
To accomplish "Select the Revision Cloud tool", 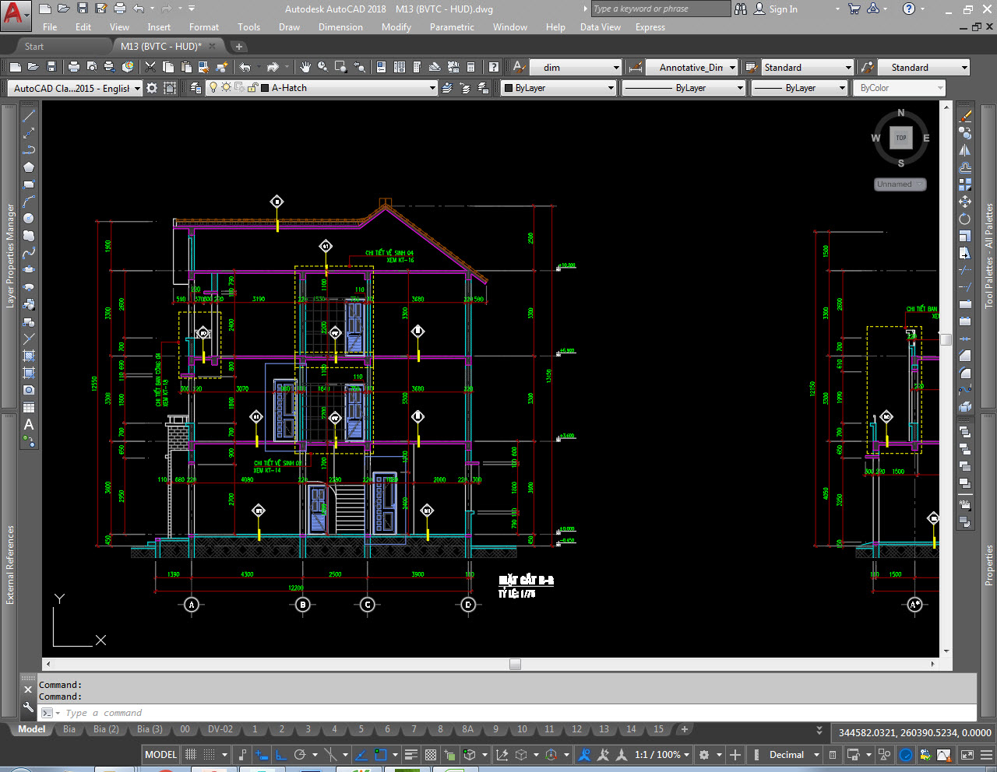I will point(29,236).
